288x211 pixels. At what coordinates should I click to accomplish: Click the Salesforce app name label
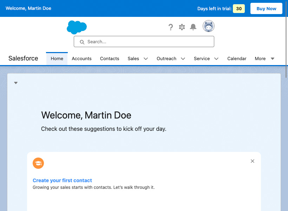(x=23, y=58)
